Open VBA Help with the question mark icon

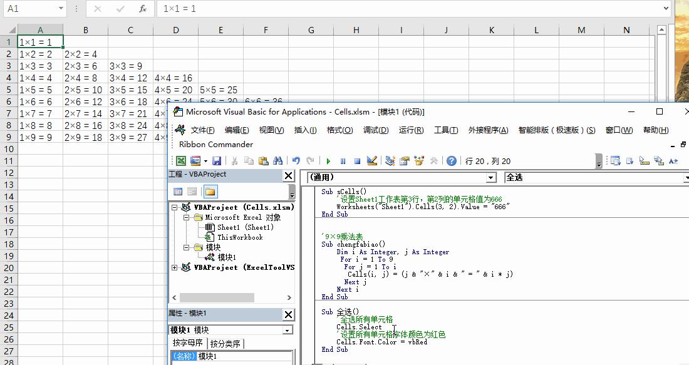452,161
